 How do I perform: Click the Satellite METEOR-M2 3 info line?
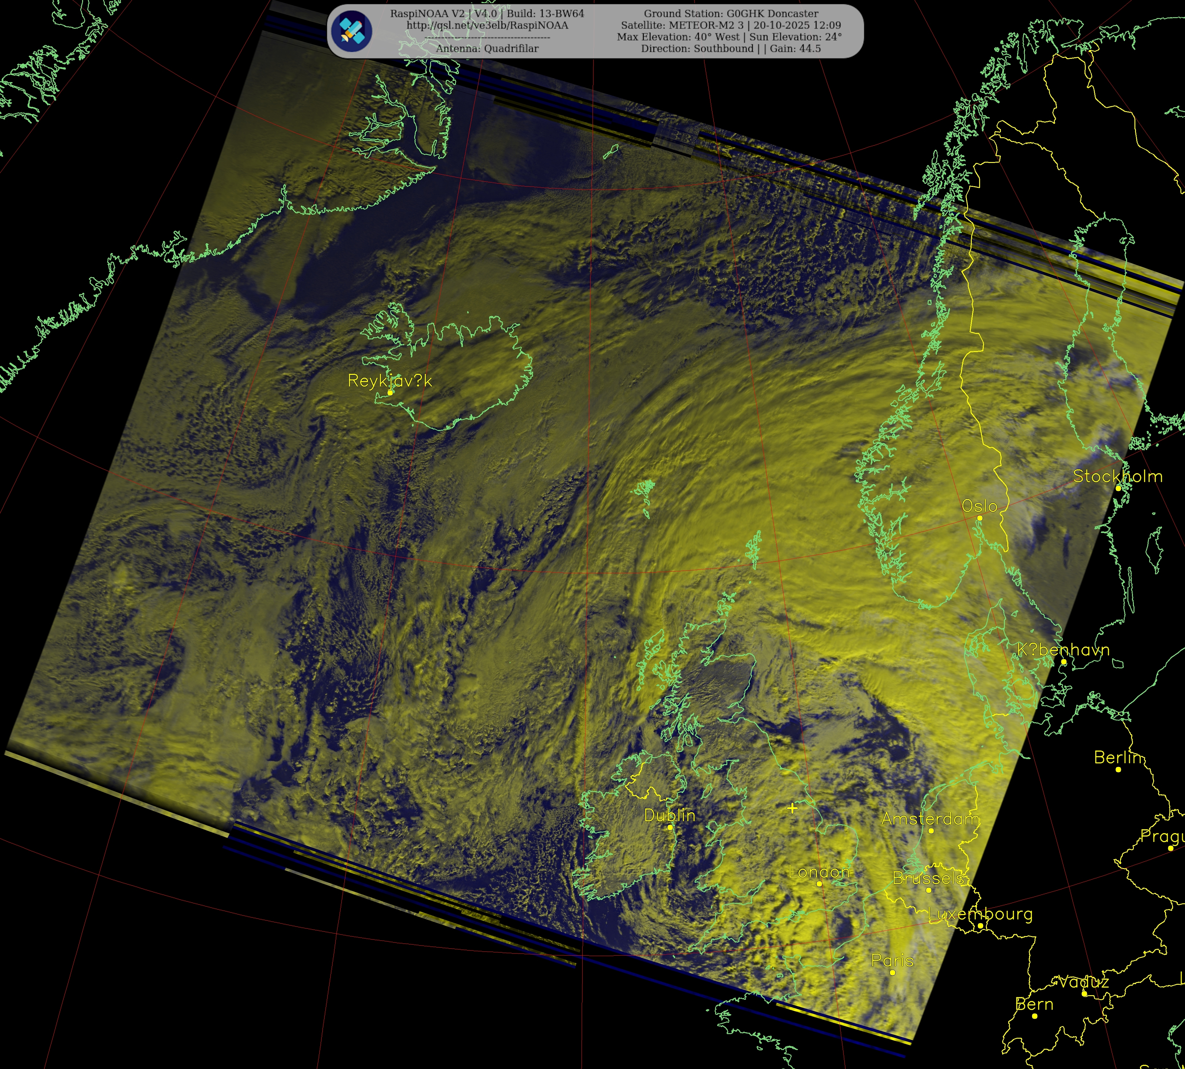click(731, 25)
